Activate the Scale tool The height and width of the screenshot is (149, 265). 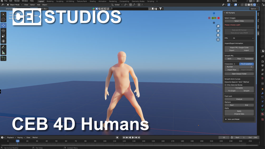(3, 36)
